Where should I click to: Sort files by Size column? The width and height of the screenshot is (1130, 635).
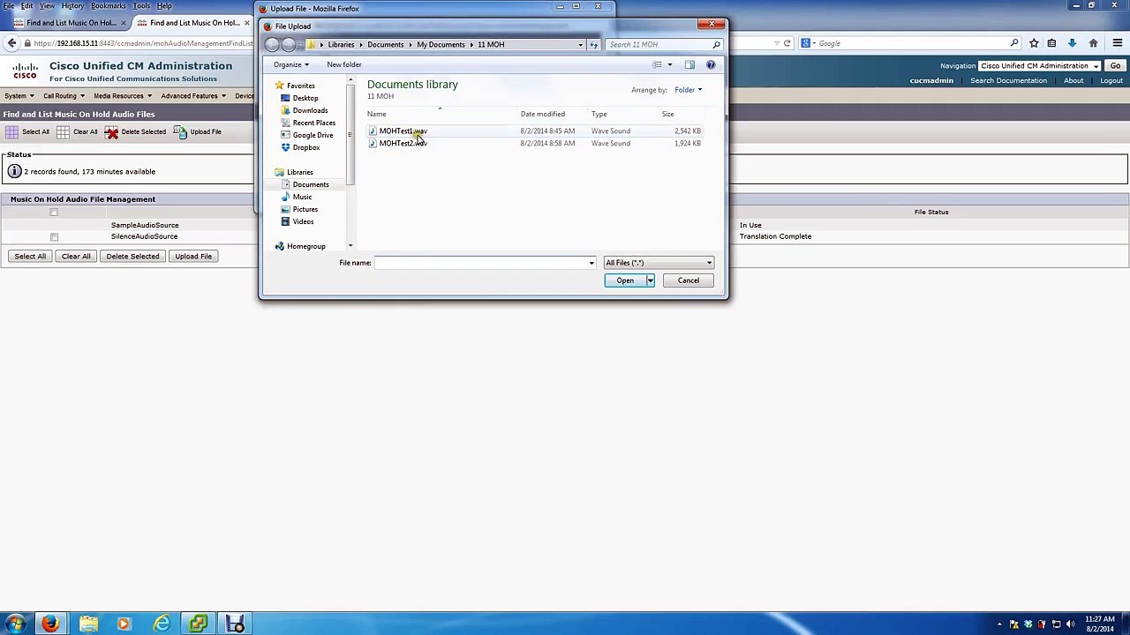[x=668, y=114]
